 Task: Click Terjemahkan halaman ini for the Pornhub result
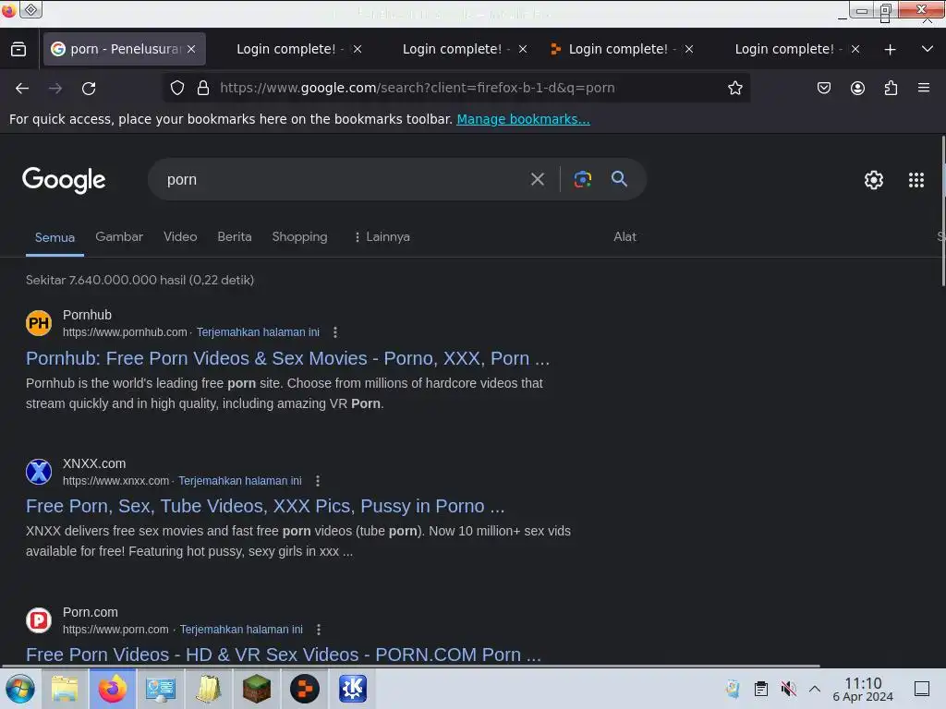tap(258, 332)
